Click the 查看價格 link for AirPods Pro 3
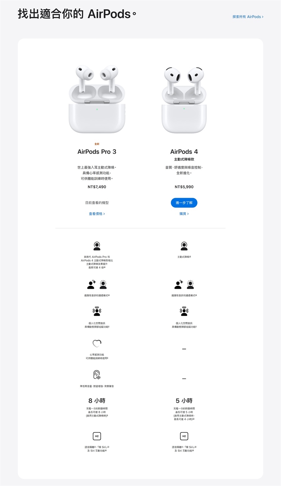 point(97,214)
